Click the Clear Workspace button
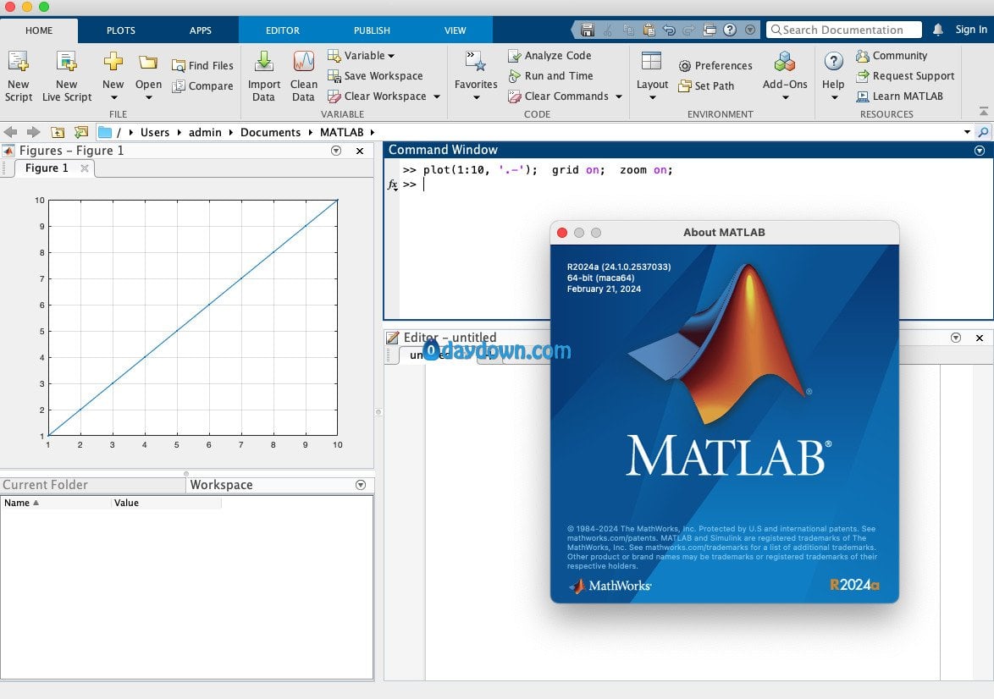The height and width of the screenshot is (699, 994). click(377, 96)
